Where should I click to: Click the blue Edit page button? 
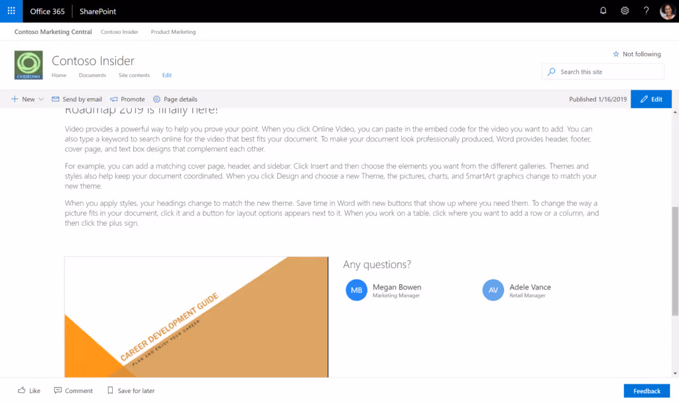pyautogui.click(x=651, y=99)
